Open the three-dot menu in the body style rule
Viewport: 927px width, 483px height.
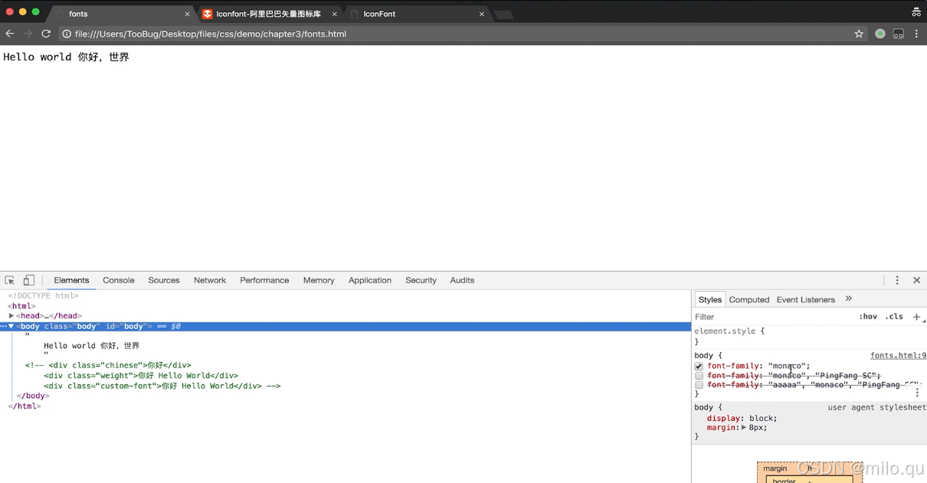point(917,392)
